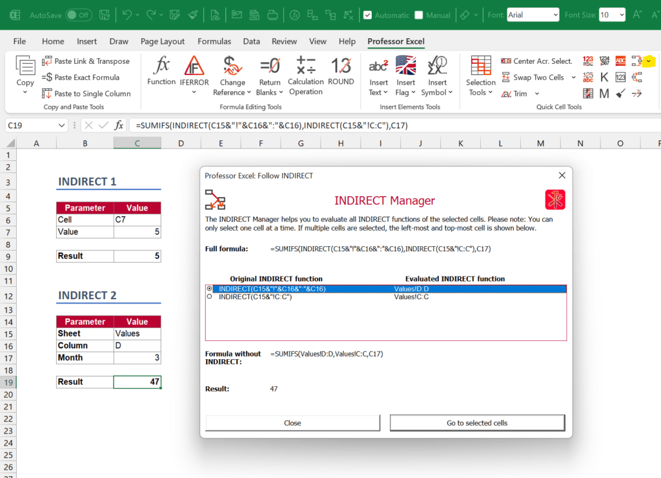Image resolution: width=661 pixels, height=478 pixels.
Task: Open the Copy dropdown menu
Action: 25,92
